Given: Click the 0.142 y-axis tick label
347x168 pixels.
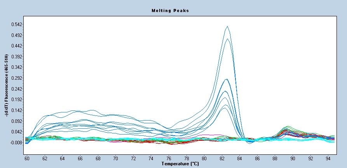Looking at the screenshot, I should 17,110.
